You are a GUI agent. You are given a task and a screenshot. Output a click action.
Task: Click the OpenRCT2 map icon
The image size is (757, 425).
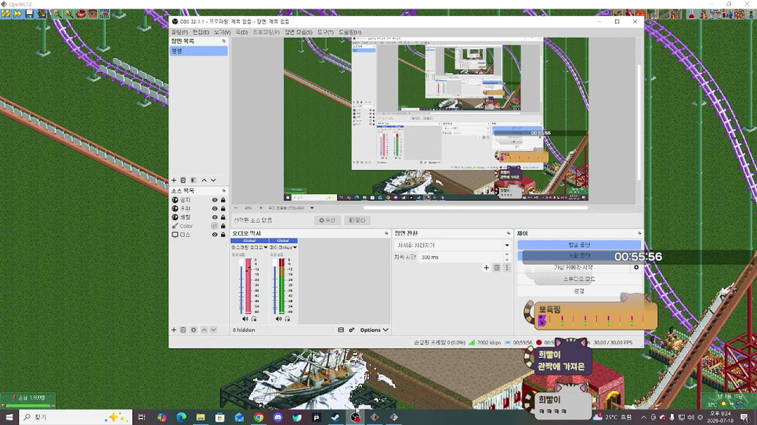tap(104, 14)
